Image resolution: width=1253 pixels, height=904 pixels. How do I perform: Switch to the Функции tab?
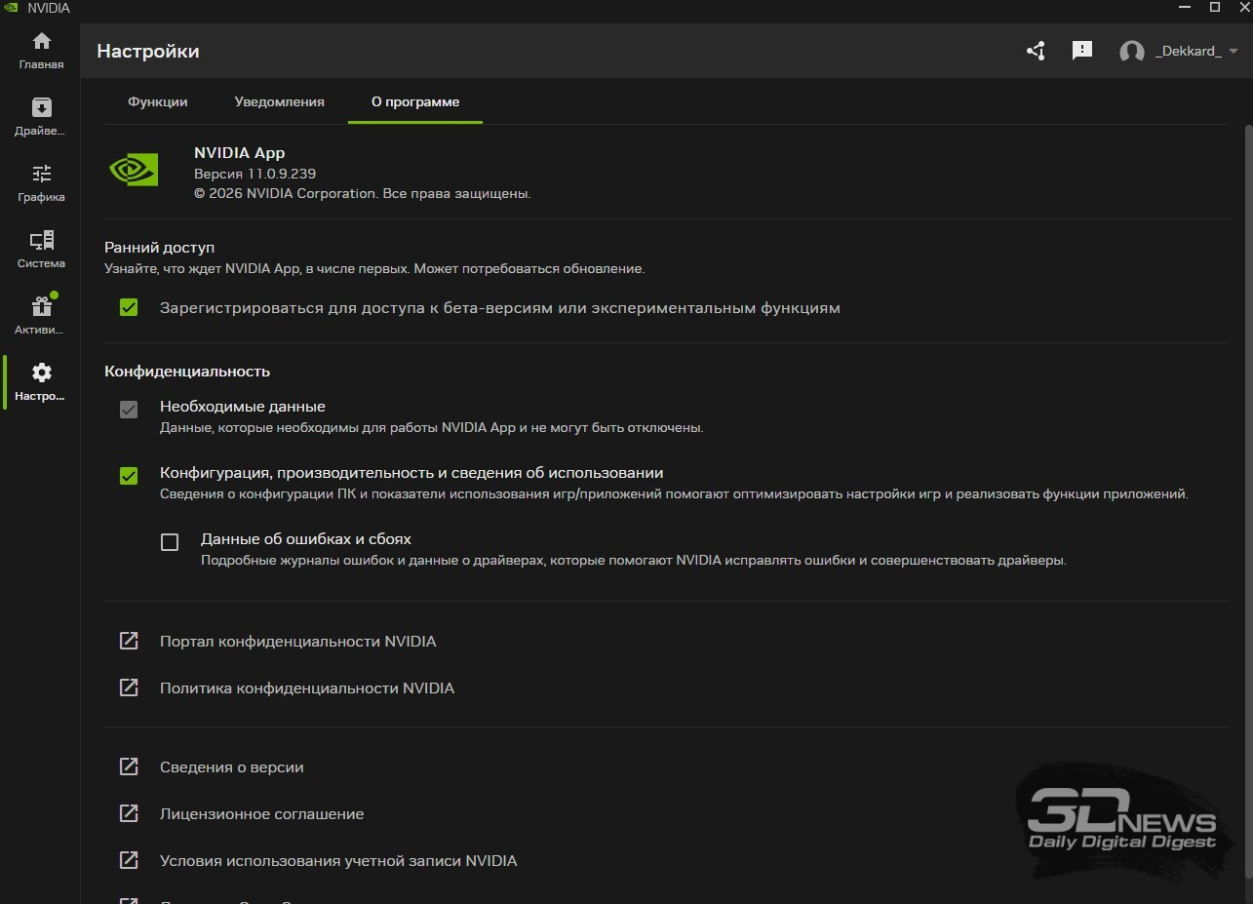pyautogui.click(x=158, y=101)
